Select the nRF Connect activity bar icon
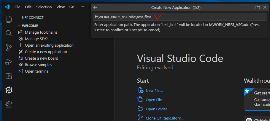 tap(9, 90)
